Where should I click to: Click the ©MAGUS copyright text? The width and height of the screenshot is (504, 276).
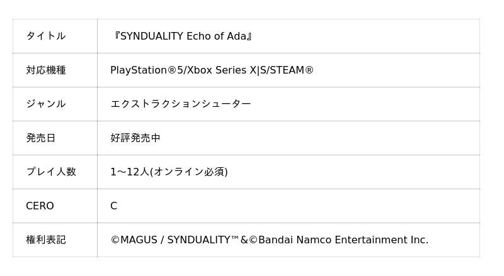tap(134, 240)
